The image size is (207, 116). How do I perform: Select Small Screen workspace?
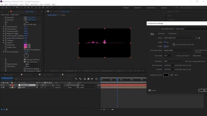151,8
